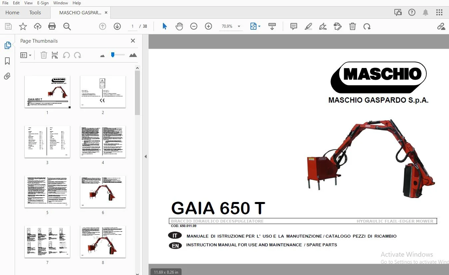The height and width of the screenshot is (275, 449).
Task: Open help question mark icon
Action: [x=412, y=13]
